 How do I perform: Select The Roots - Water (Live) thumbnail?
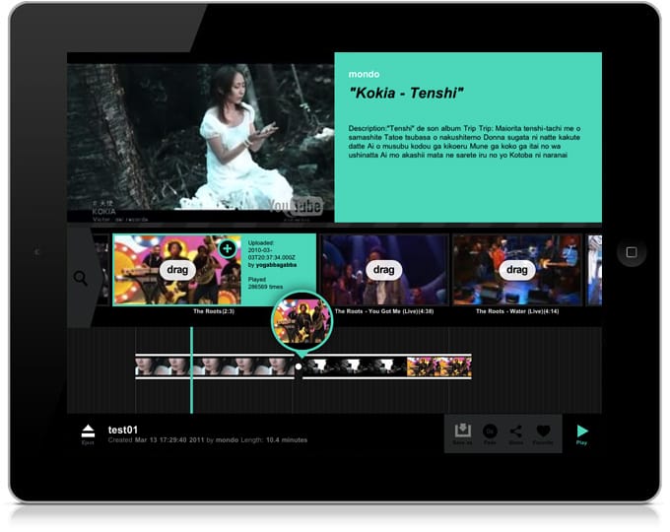[x=517, y=270]
